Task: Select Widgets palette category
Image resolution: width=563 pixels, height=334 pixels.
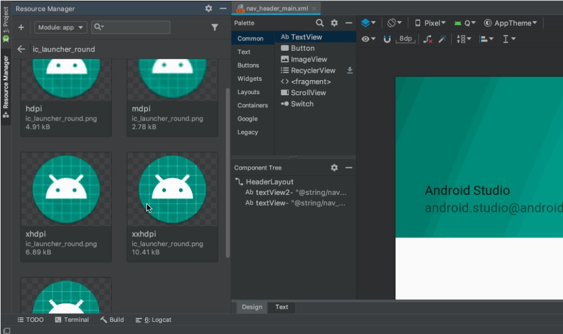Action: coord(250,78)
